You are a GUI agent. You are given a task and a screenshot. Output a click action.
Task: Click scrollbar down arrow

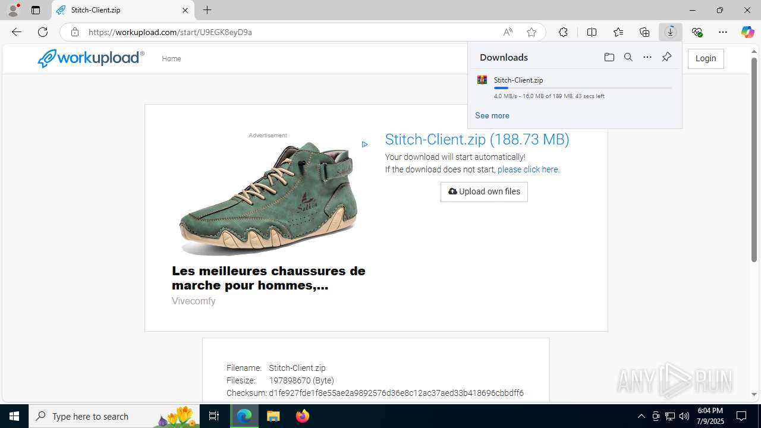[754, 394]
